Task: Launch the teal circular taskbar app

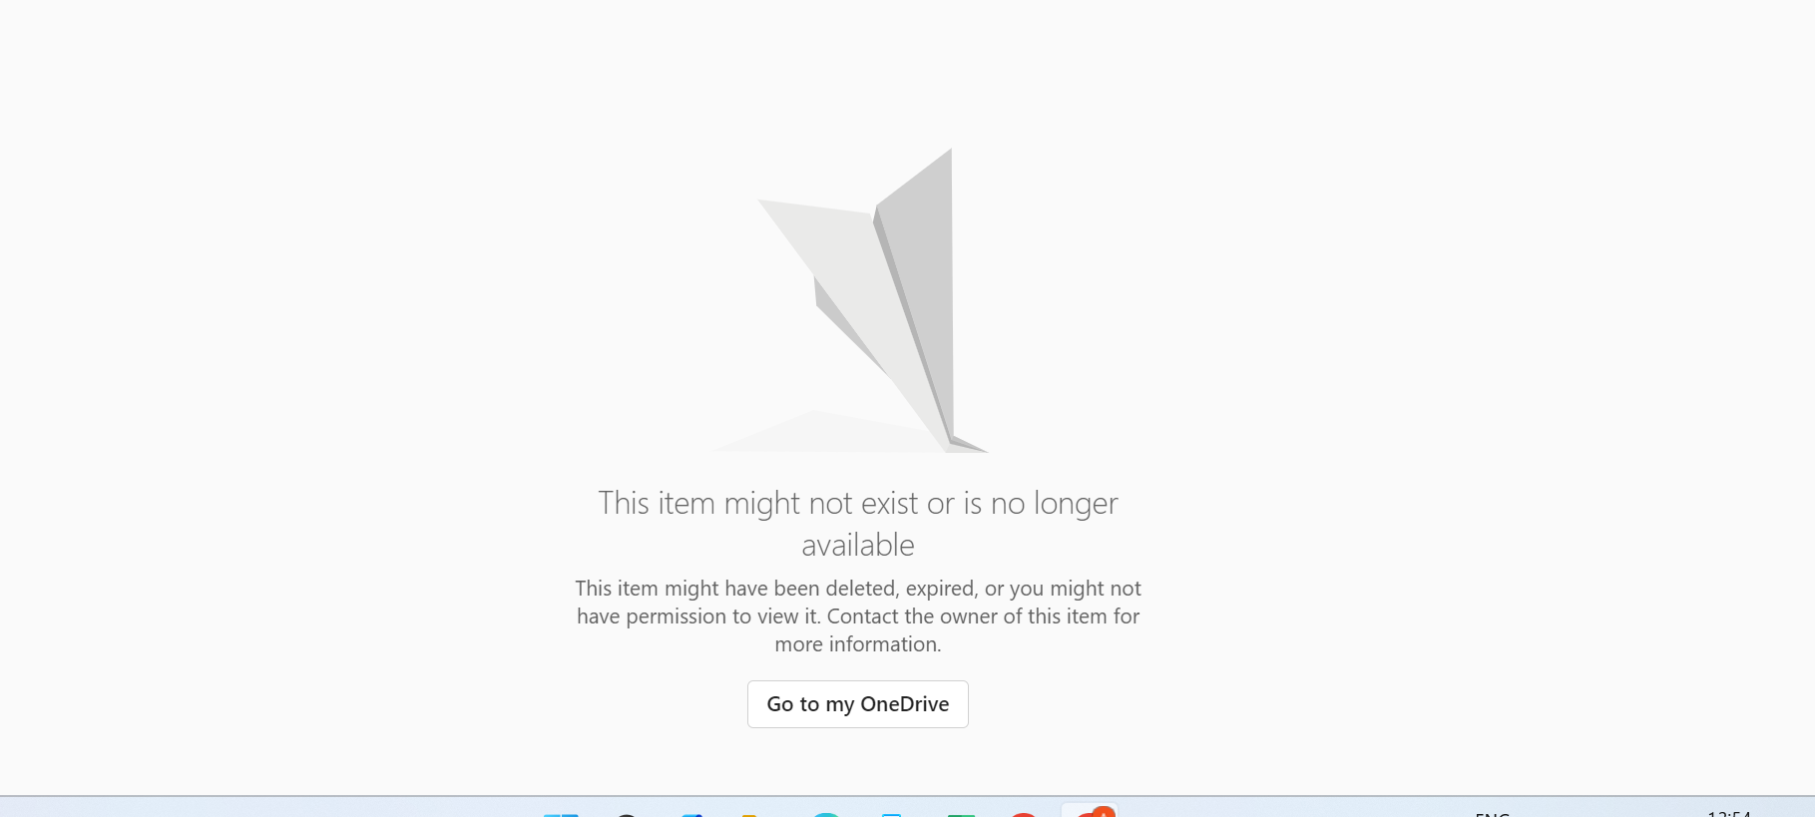Action: [825, 814]
